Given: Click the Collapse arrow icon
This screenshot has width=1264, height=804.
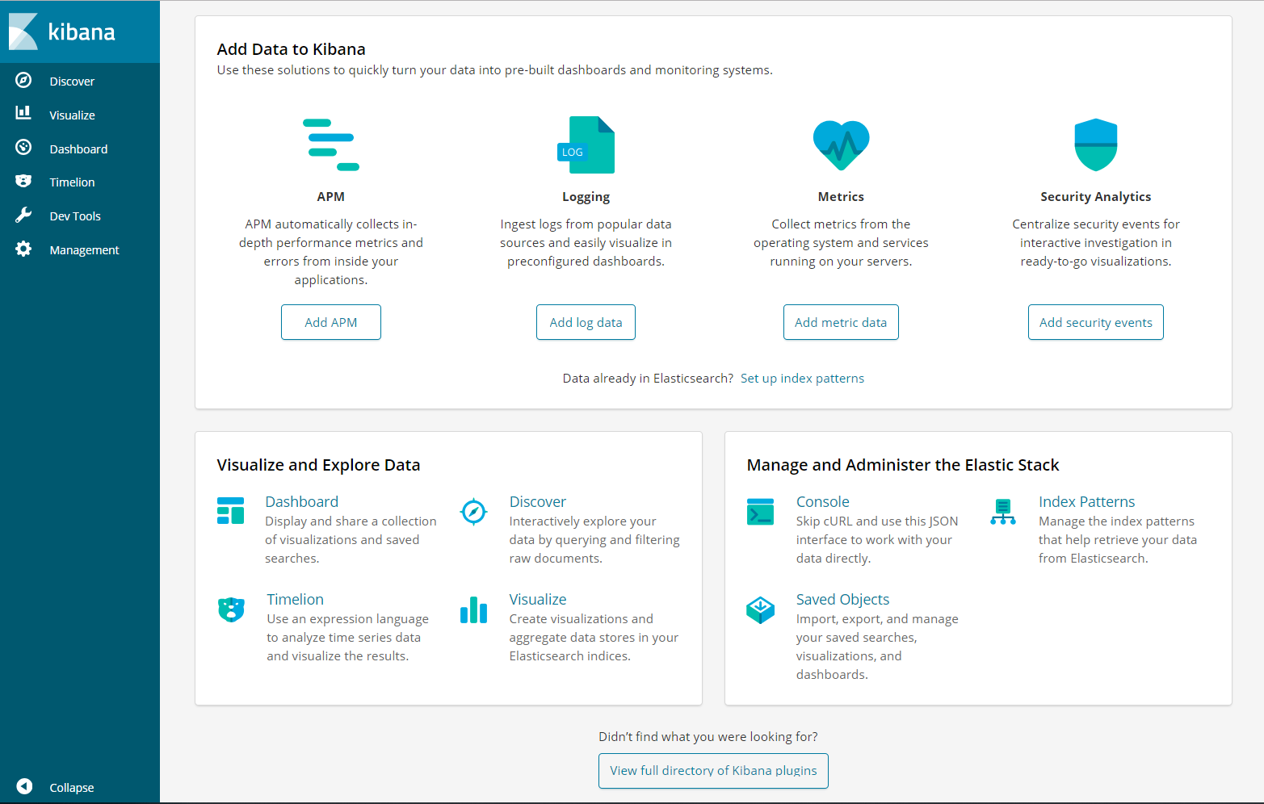Looking at the screenshot, I should [24, 786].
